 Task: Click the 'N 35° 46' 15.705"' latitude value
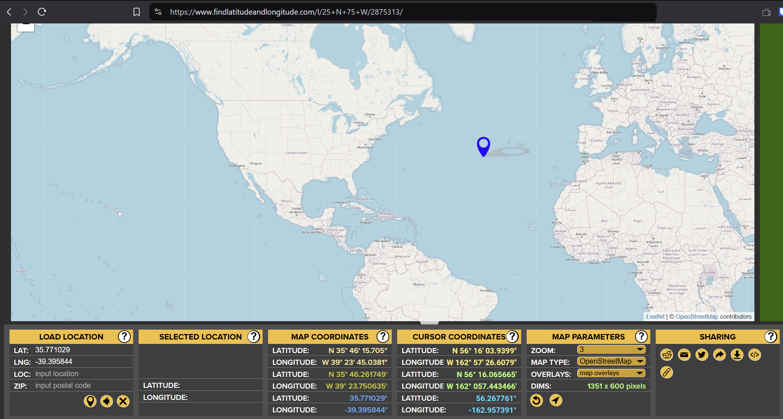coord(358,351)
